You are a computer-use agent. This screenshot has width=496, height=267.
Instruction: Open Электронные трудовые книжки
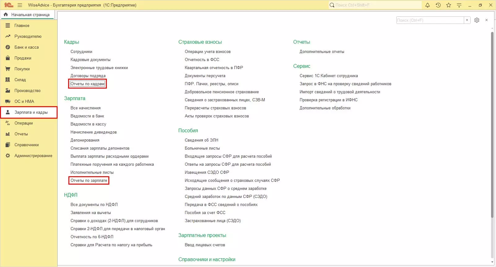[99, 68]
